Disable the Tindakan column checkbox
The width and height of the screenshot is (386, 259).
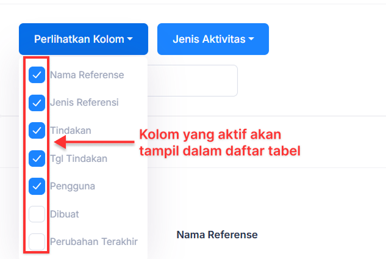click(x=37, y=131)
